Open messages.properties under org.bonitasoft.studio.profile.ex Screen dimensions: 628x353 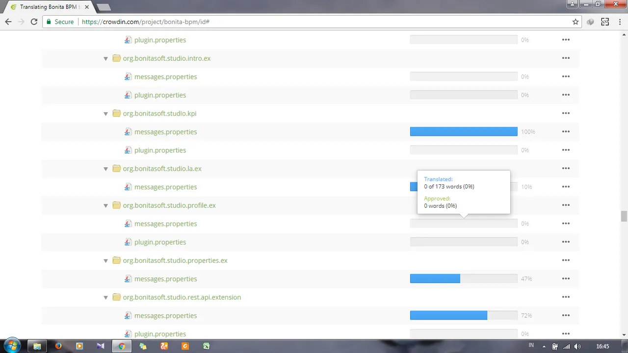(165, 224)
